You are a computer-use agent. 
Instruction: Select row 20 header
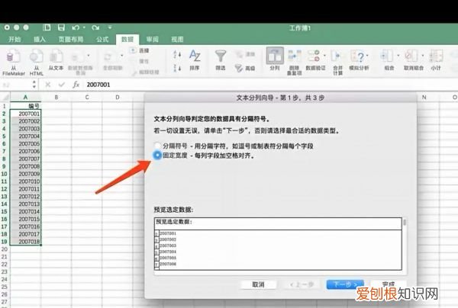click(x=5, y=249)
